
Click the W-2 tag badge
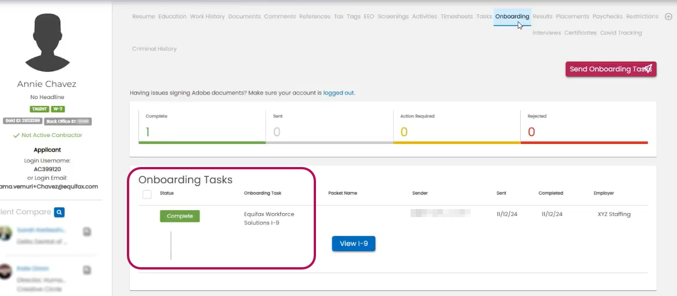click(58, 109)
